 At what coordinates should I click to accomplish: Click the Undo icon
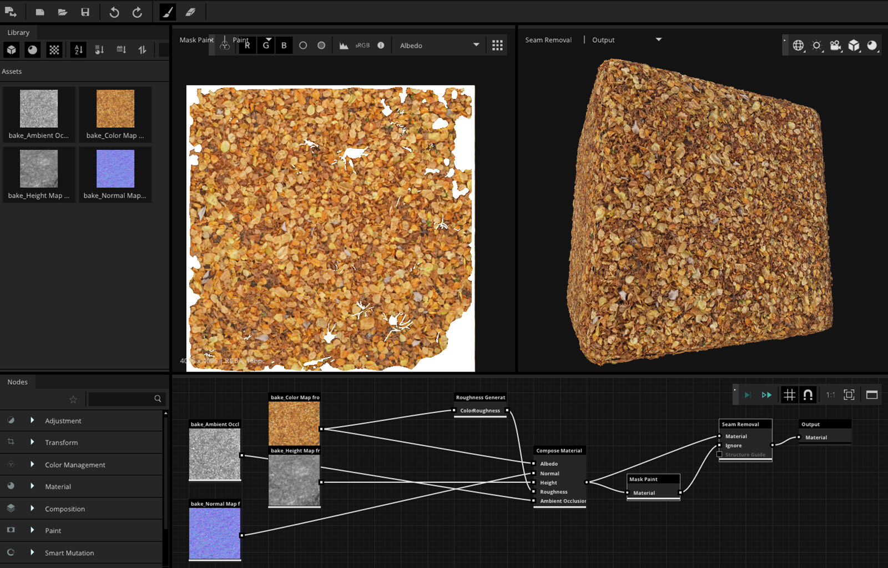pyautogui.click(x=114, y=12)
